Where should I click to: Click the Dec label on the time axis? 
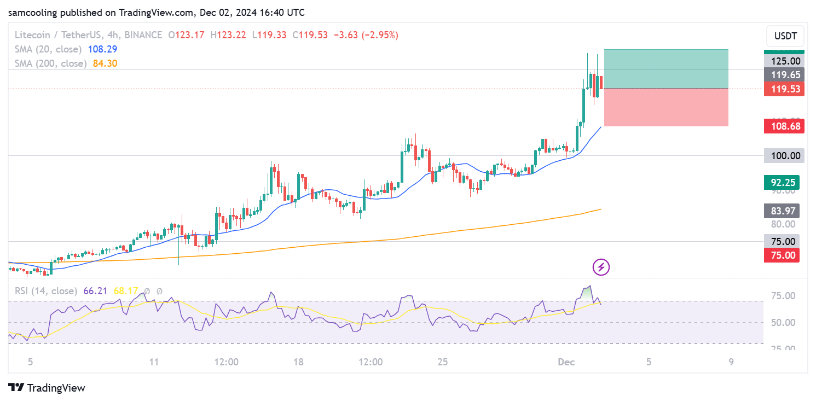coord(567,362)
